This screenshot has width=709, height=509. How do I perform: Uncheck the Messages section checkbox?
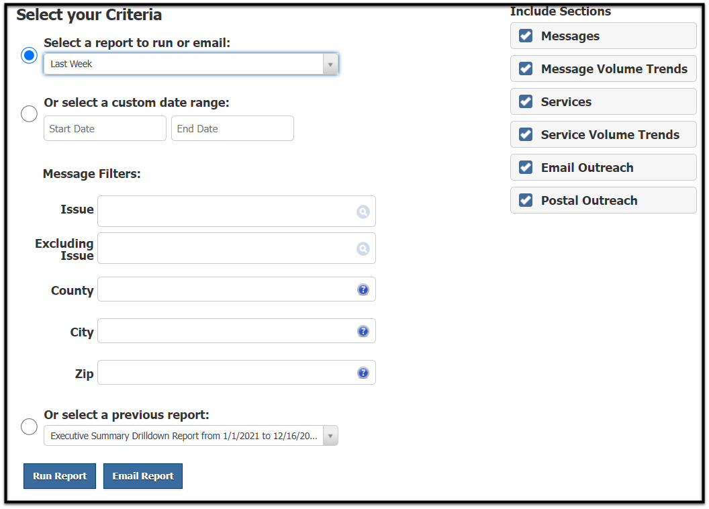[526, 36]
